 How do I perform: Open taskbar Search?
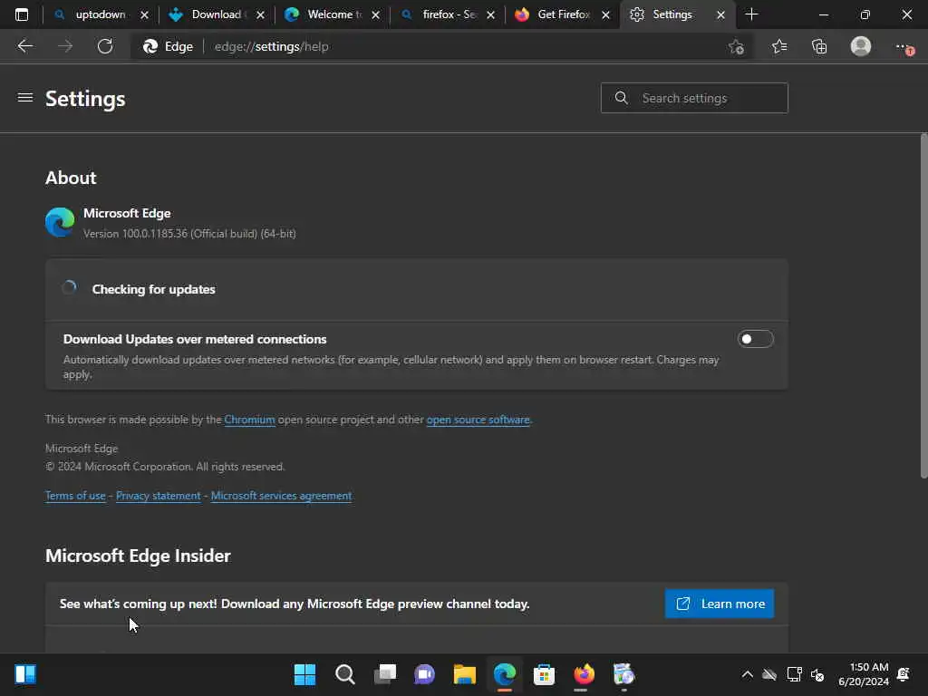(x=344, y=674)
